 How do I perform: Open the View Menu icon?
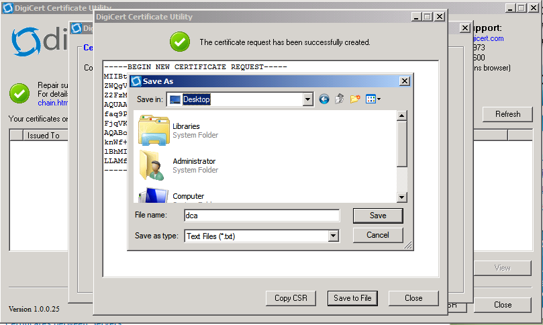[373, 99]
